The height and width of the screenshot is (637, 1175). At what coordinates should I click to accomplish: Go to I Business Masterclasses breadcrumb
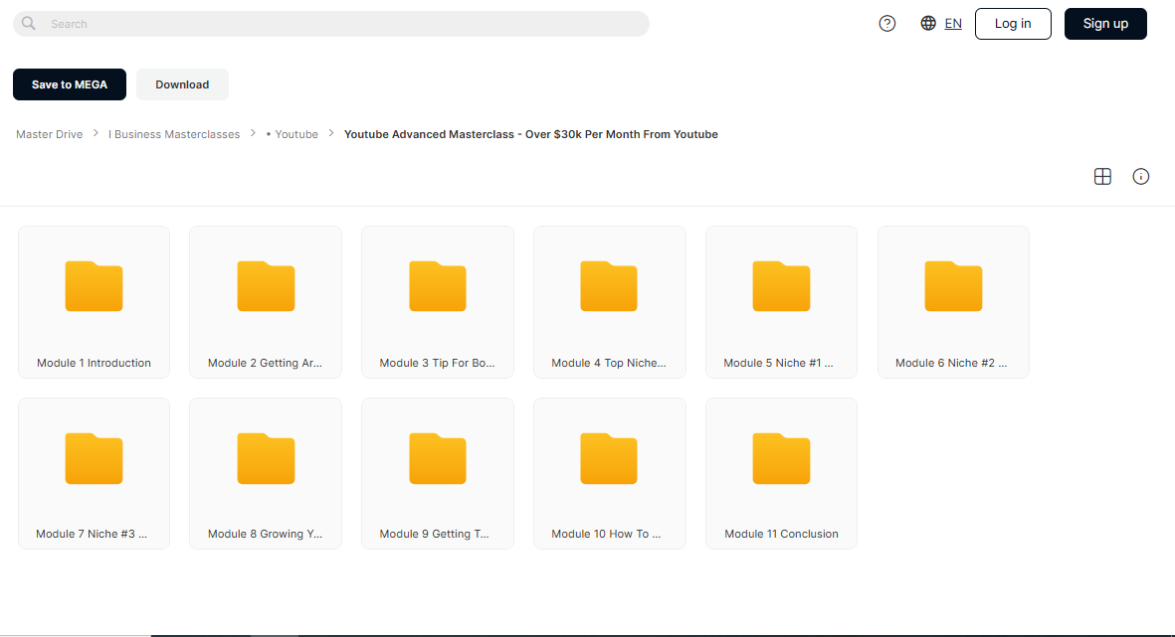[174, 135]
